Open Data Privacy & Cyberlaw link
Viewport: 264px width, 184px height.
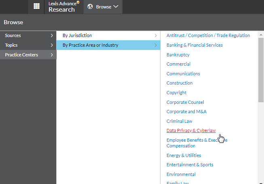click(191, 130)
